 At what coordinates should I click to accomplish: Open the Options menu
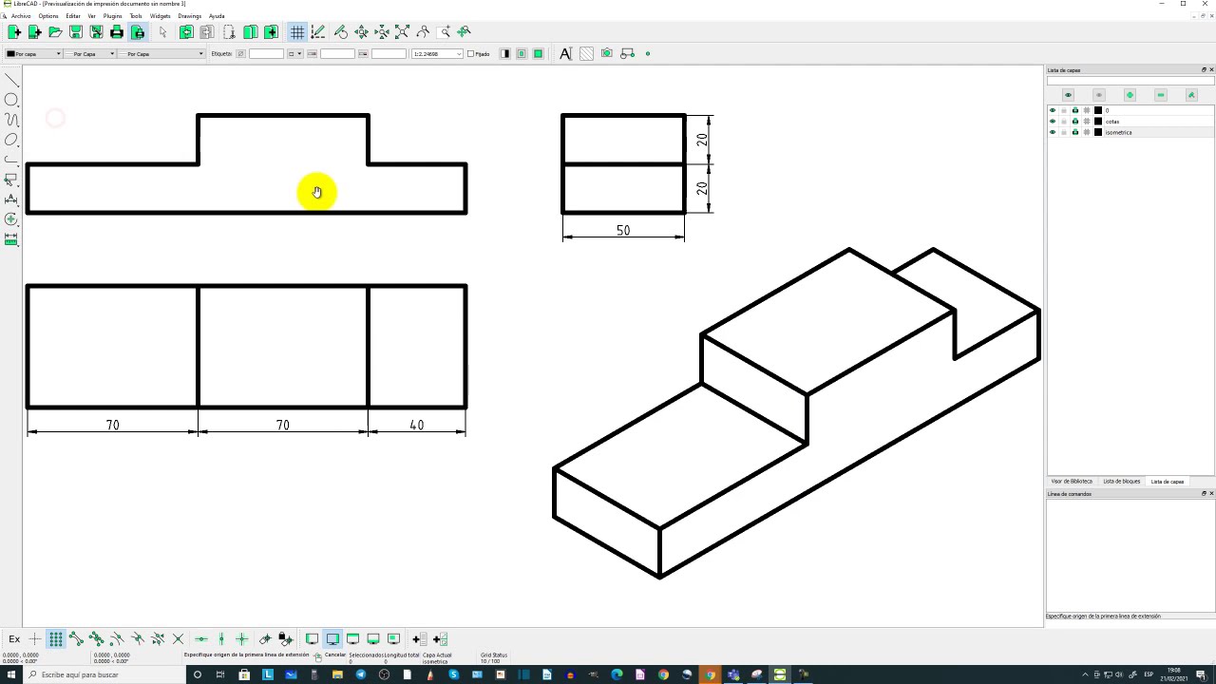tap(48, 16)
